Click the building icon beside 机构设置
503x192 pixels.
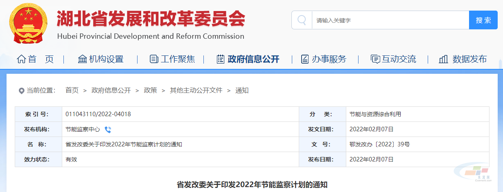82,59
